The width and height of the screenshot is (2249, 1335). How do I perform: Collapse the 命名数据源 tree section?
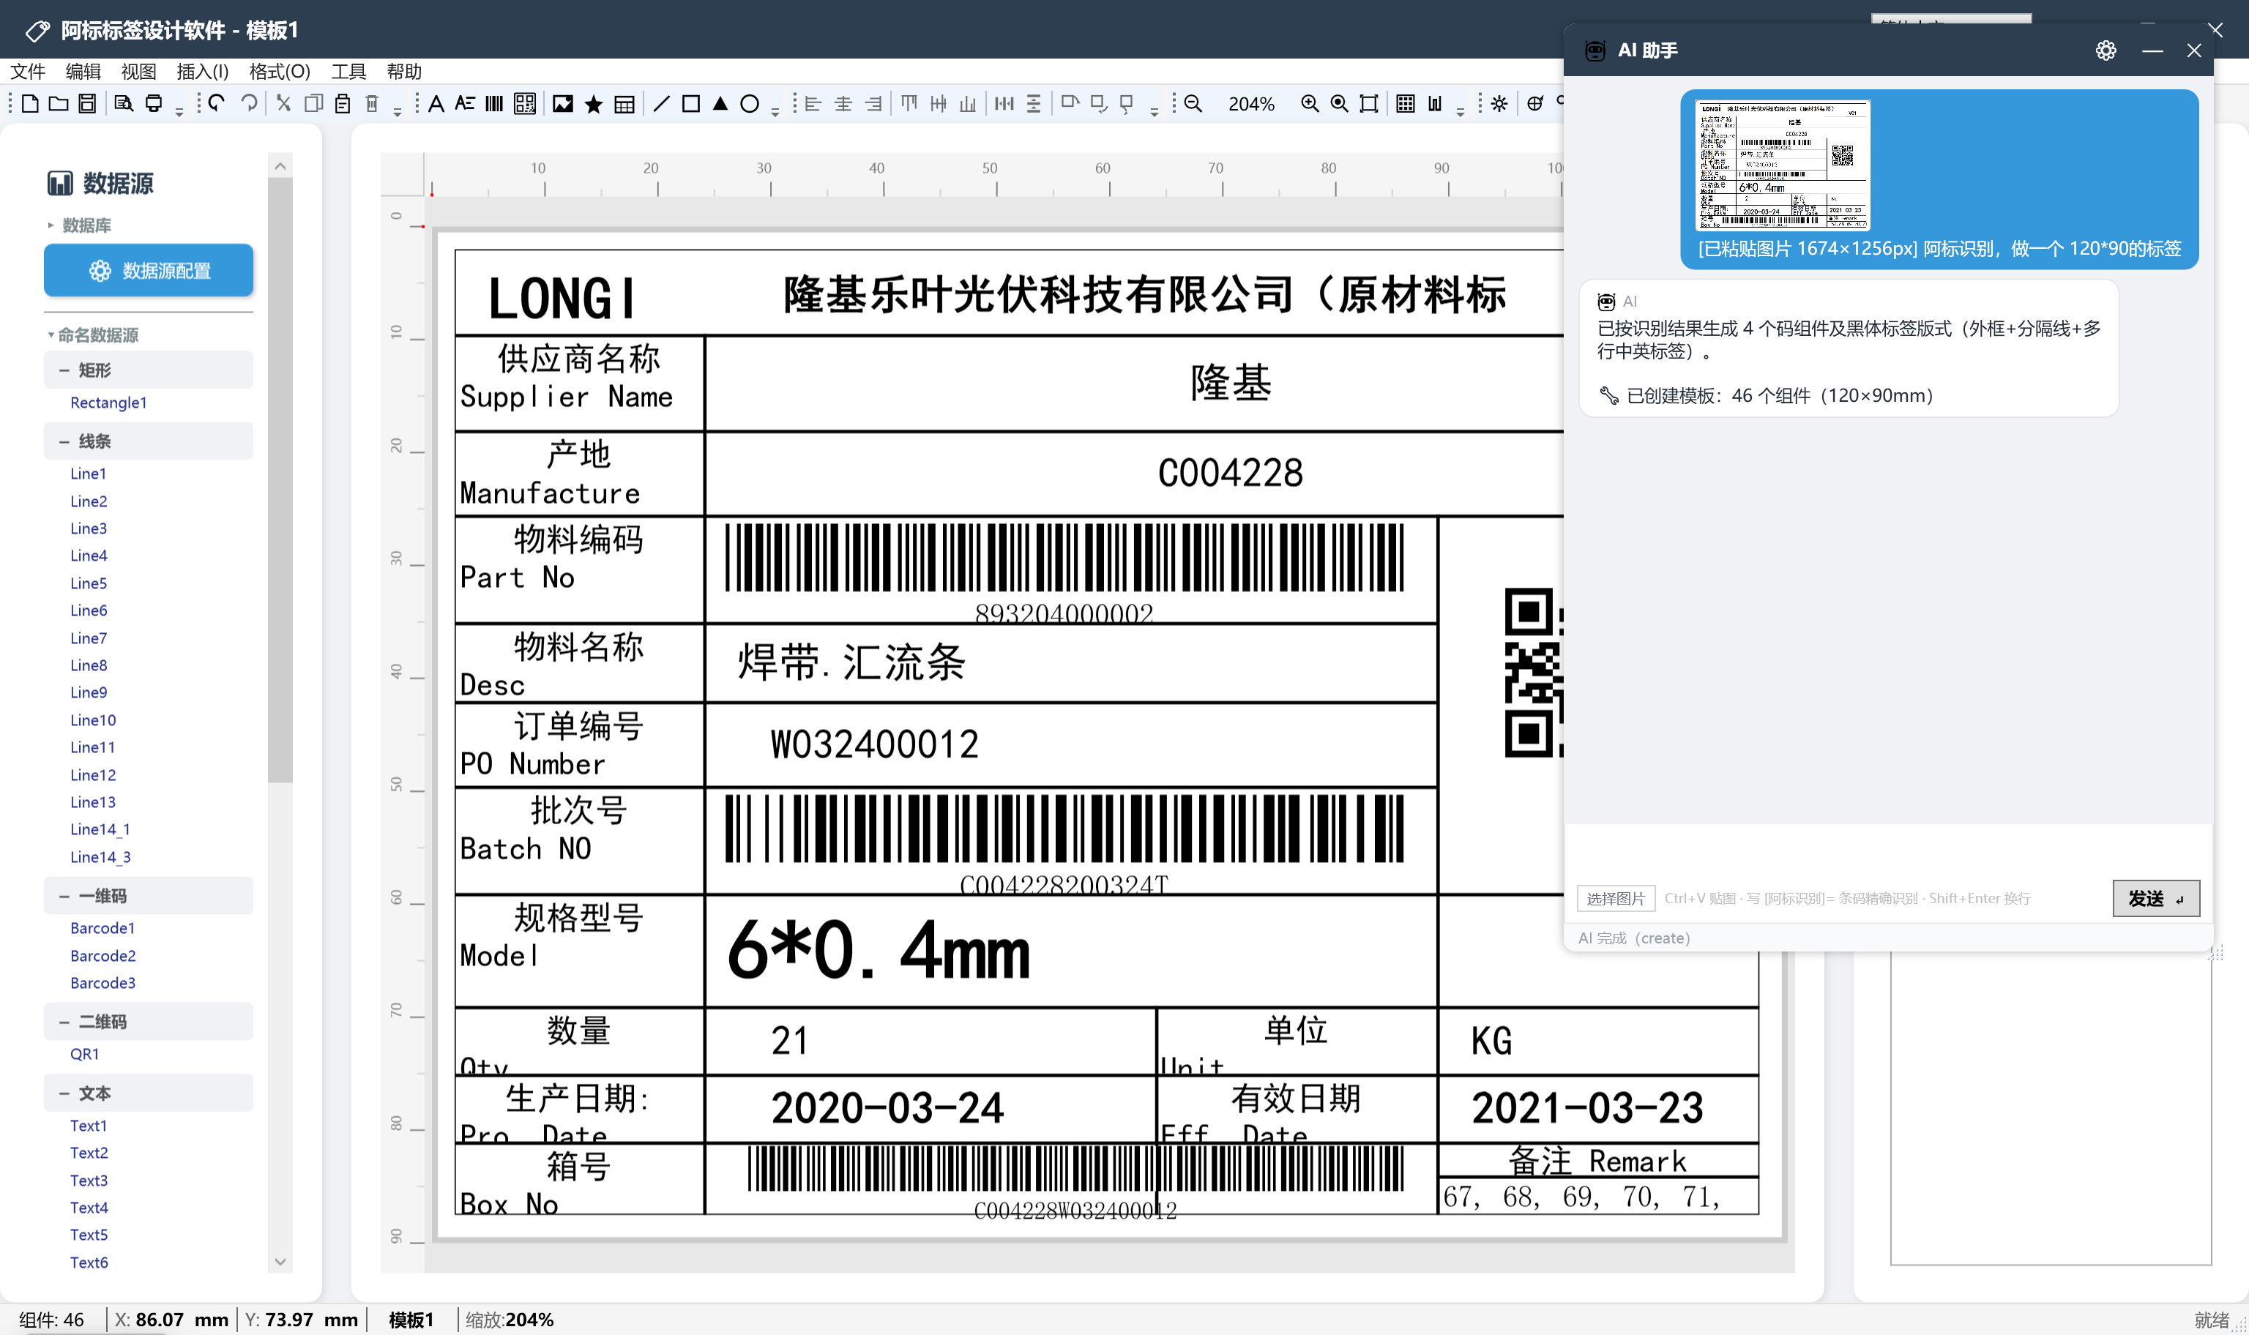(51, 334)
